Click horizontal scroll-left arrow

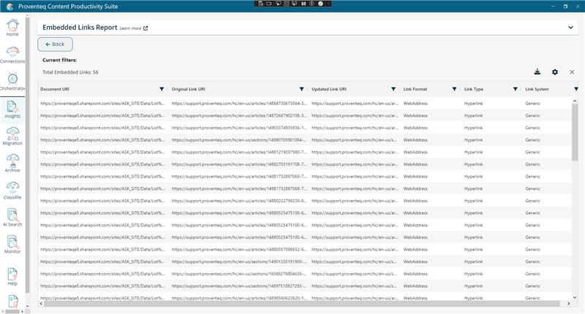click(41, 304)
